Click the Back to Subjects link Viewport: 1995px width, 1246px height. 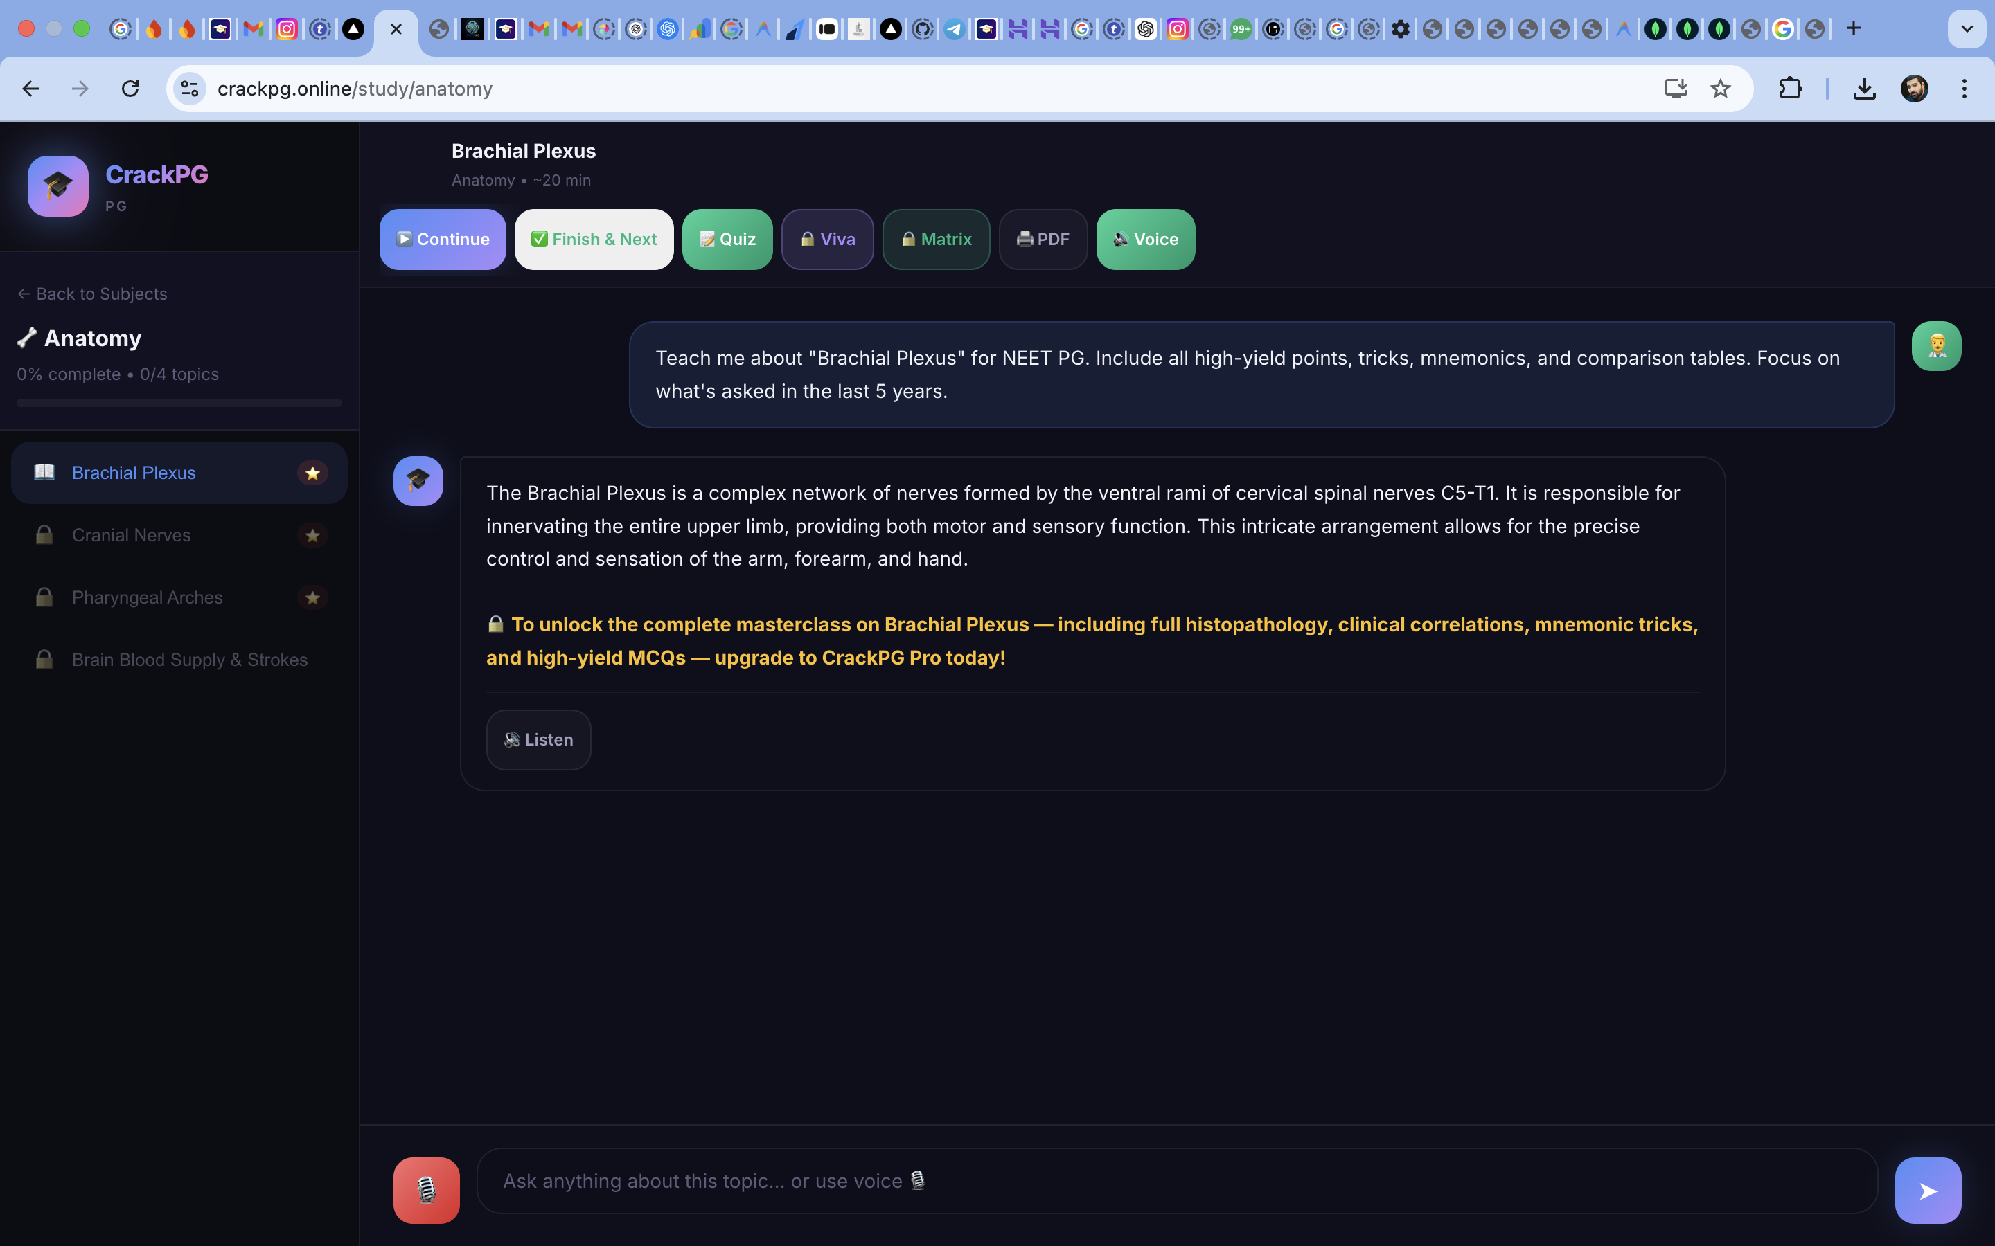click(x=91, y=294)
